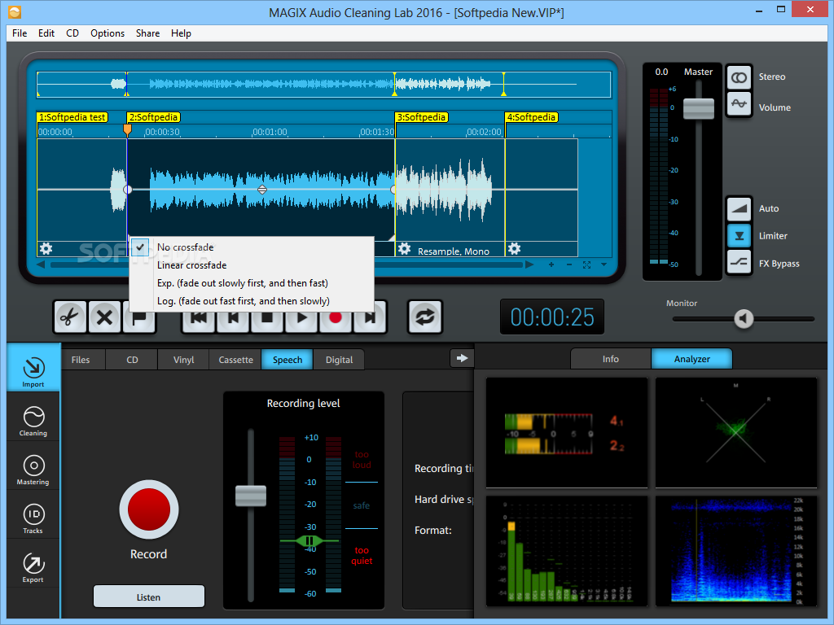Open the Help menu
This screenshot has height=625, width=834.
pos(181,33)
